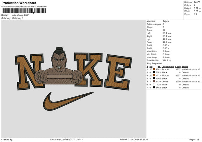Image resolution: width=202 pixels, height=142 pixels.
Task: Pick the Cocoa 4138 color swatch
Action: (x=154, y=81)
